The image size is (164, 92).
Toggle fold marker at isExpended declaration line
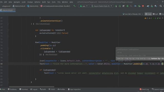pos(8,30)
